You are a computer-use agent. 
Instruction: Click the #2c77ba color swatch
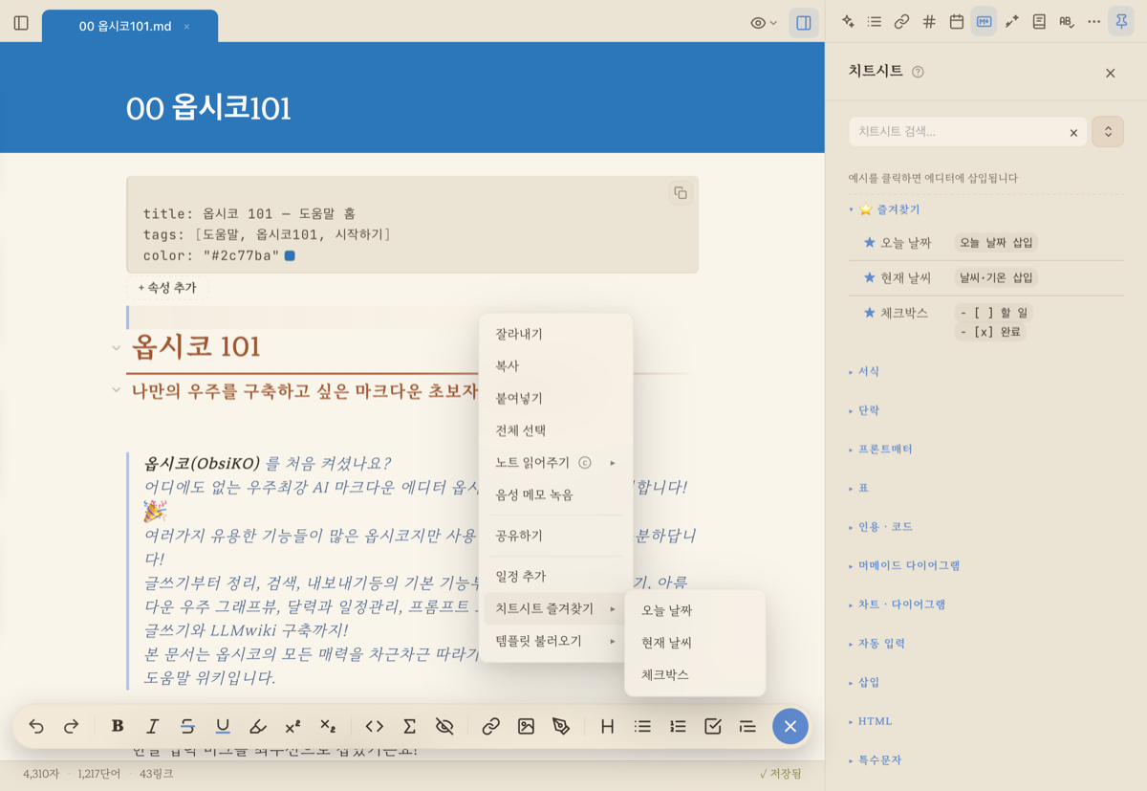tap(290, 255)
